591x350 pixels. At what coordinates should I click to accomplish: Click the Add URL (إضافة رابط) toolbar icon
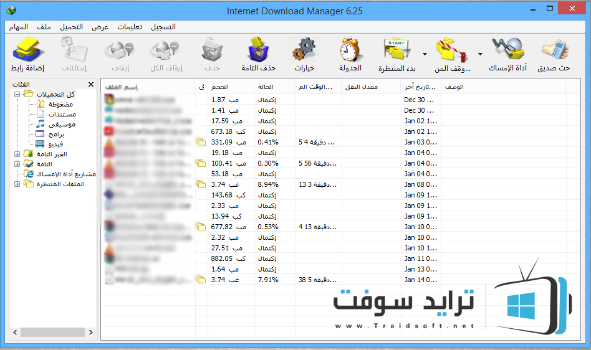click(x=27, y=50)
